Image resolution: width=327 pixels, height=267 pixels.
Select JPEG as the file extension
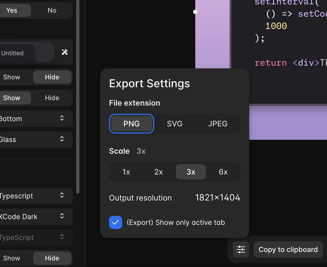point(218,124)
